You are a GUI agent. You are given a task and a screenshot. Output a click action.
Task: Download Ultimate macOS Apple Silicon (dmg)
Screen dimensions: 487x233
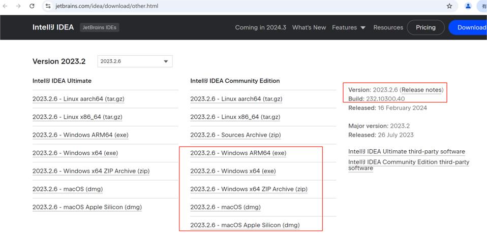pyautogui.click(x=87, y=207)
